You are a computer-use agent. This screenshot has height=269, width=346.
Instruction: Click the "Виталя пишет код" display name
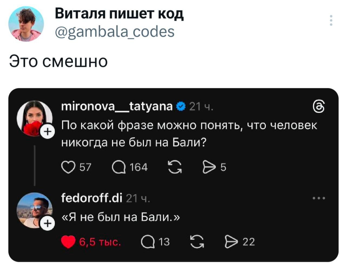click(119, 14)
